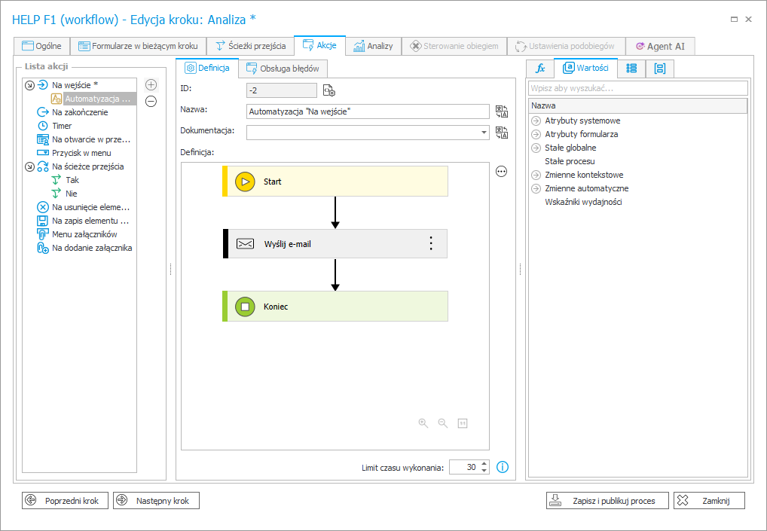Zoom out on the automation diagram
This screenshot has width=767, height=531.
(x=443, y=423)
